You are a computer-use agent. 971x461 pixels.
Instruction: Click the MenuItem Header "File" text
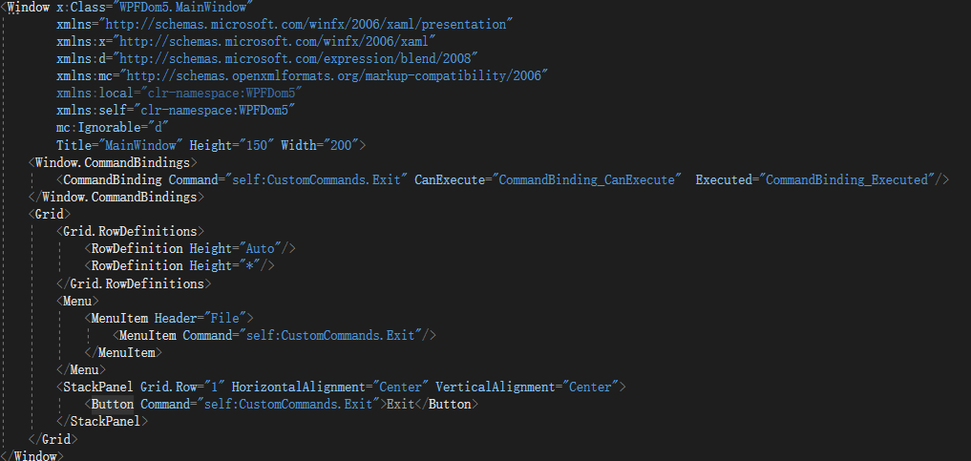click(228, 318)
